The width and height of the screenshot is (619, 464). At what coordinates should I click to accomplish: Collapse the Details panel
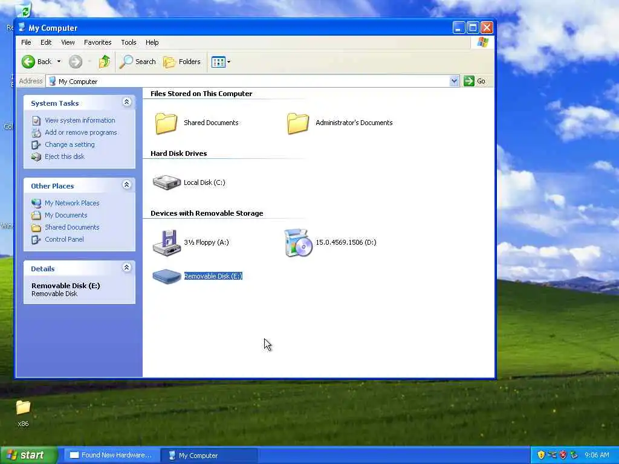click(126, 268)
